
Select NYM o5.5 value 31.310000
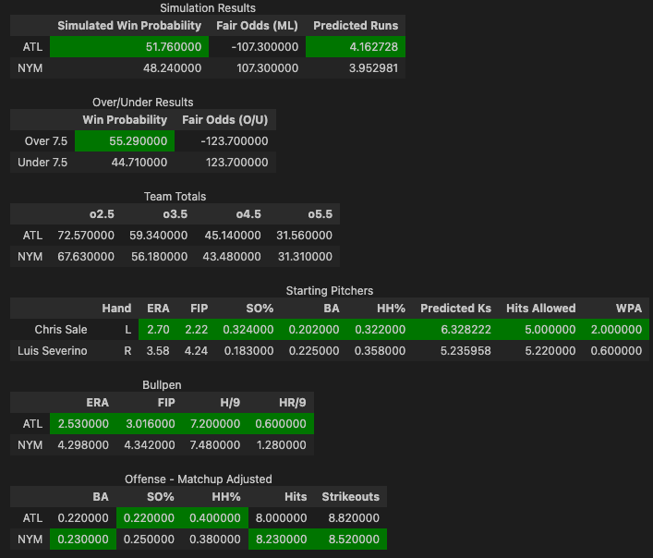pos(304,257)
